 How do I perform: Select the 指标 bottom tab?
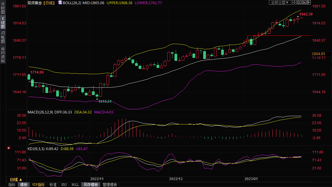pos(12,185)
